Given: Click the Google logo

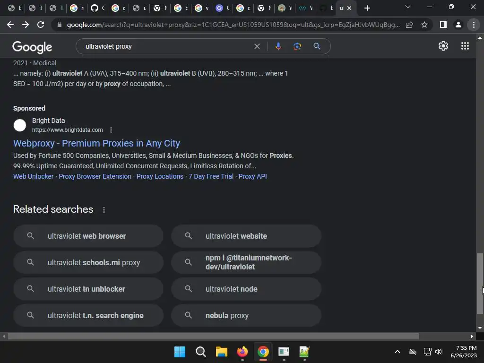Looking at the screenshot, I should (32, 47).
